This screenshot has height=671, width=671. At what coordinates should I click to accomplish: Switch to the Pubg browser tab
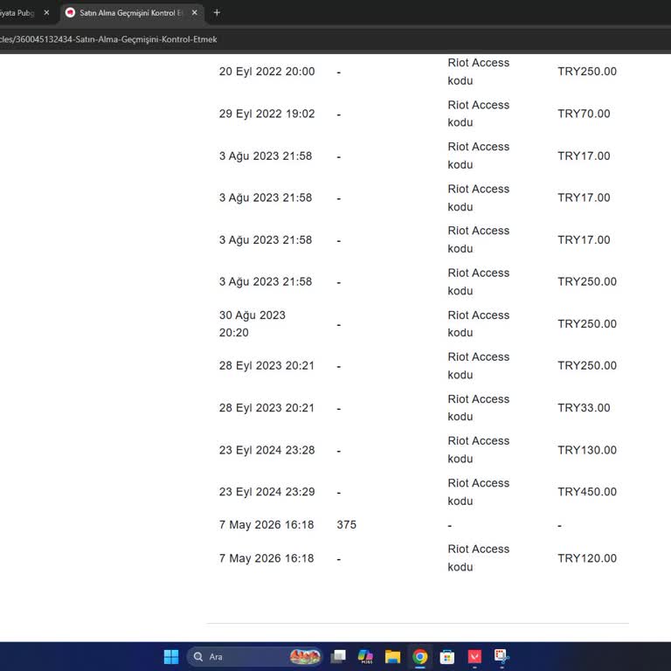[17, 13]
